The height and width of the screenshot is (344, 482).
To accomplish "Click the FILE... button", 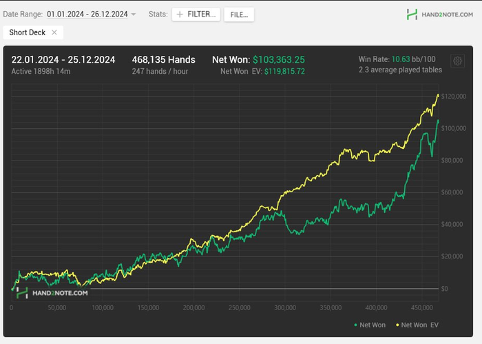I will (x=239, y=14).
